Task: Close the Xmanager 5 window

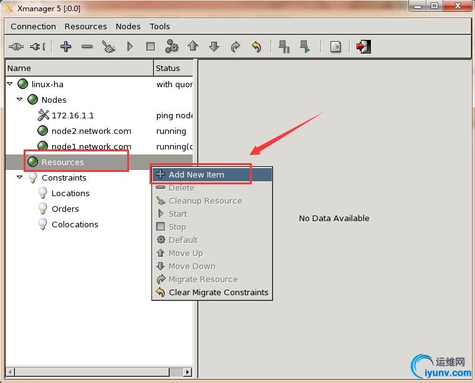Action: (458, 6)
